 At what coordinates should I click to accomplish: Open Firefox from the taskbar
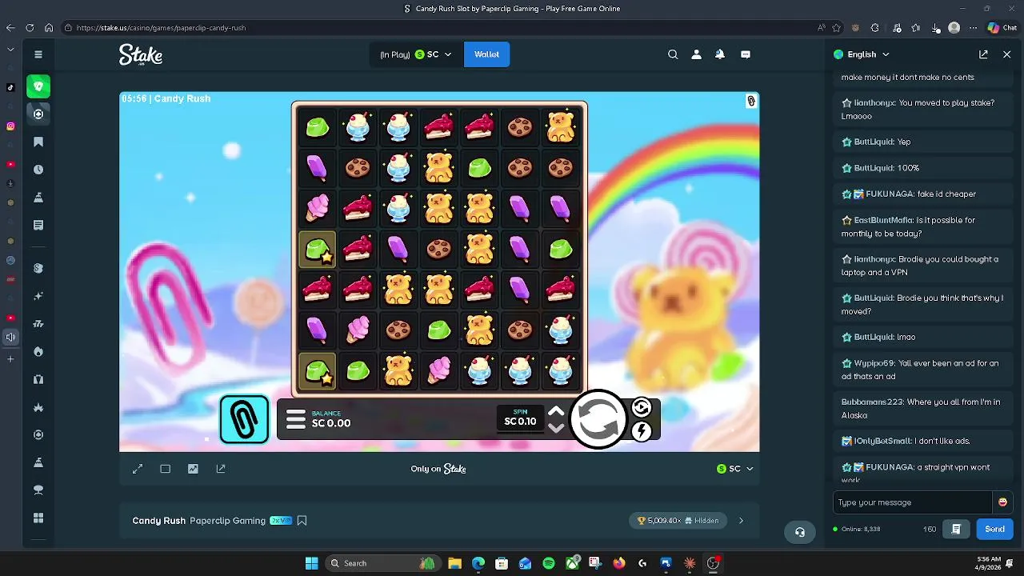pyautogui.click(x=619, y=563)
